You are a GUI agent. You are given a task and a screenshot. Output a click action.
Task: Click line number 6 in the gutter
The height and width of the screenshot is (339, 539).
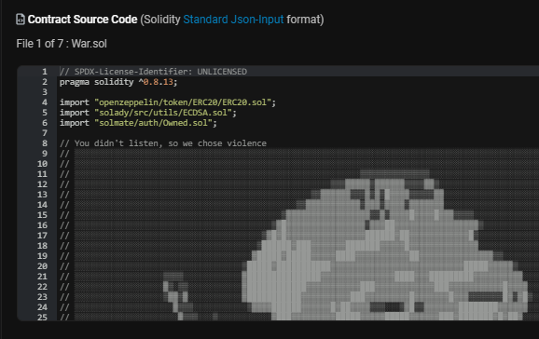(x=45, y=123)
